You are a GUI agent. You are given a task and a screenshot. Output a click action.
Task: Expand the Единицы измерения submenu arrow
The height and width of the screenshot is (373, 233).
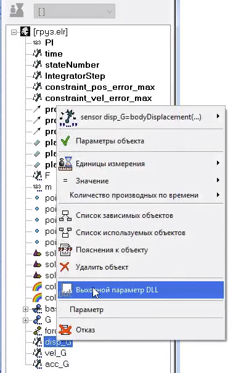pyautogui.click(x=218, y=163)
